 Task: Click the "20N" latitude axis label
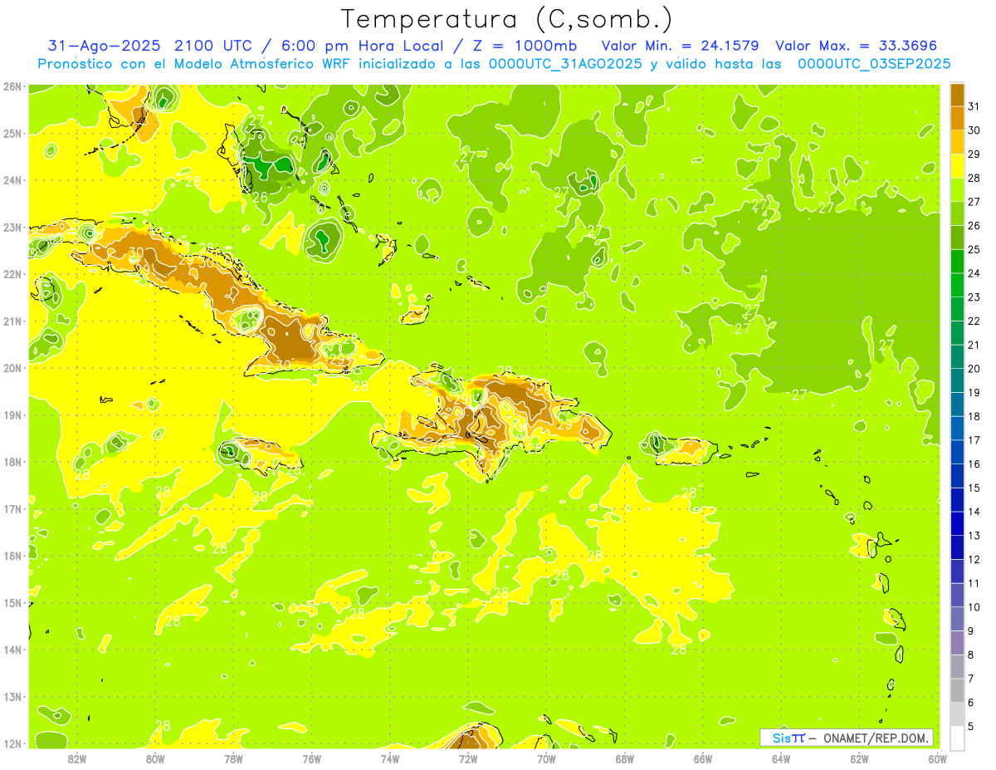pyautogui.click(x=12, y=368)
